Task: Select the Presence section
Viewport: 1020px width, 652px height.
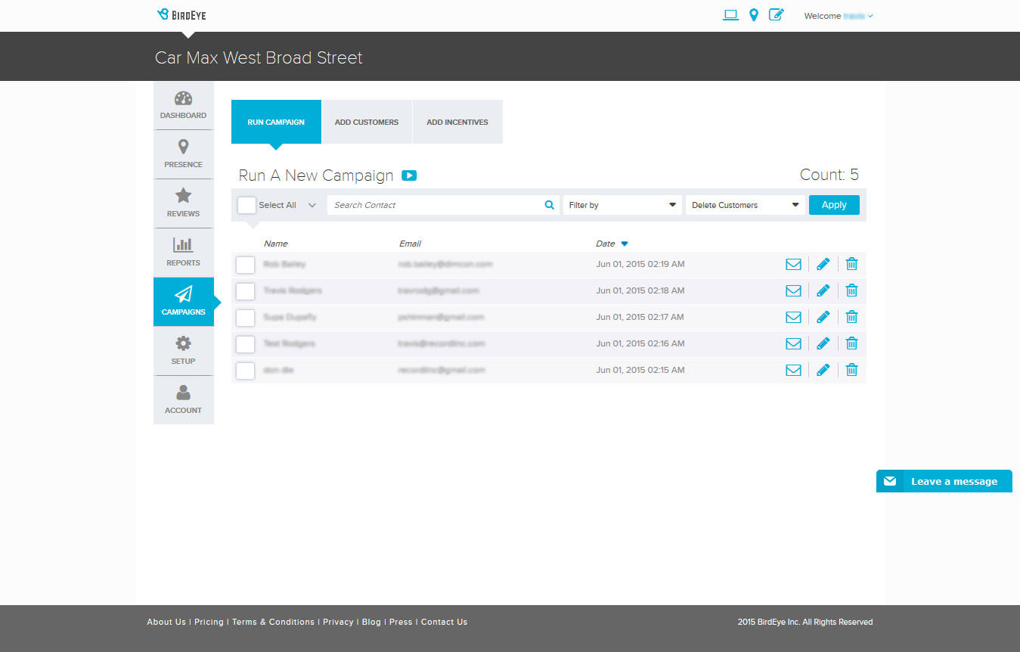Action: pyautogui.click(x=183, y=154)
